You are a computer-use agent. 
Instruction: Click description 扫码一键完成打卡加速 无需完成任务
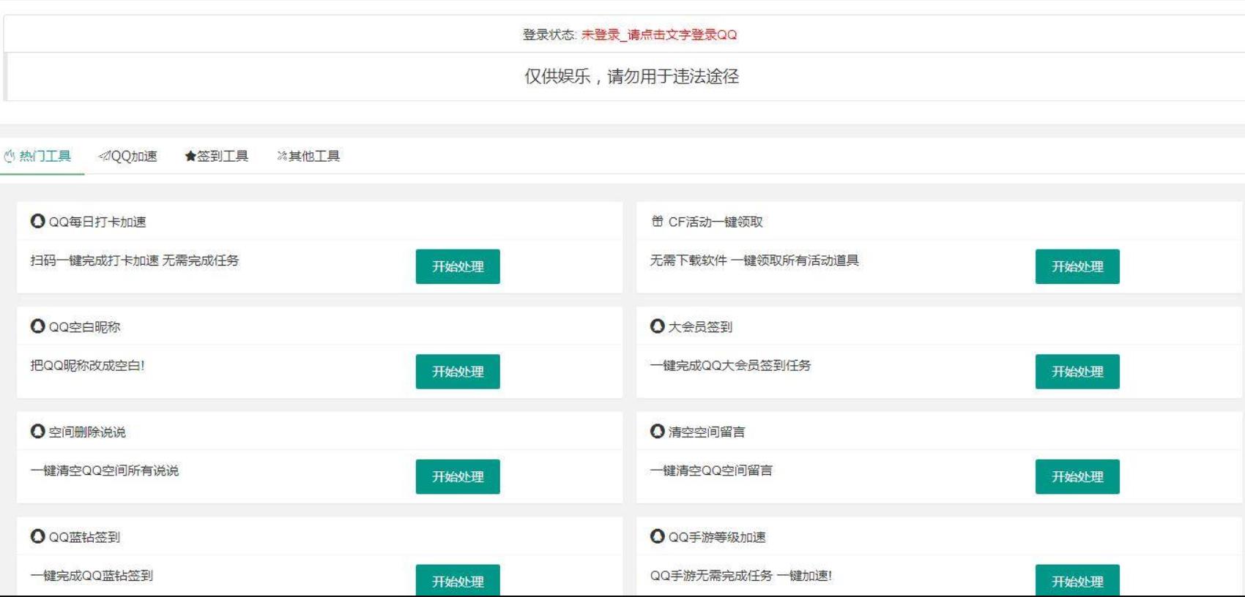point(135,260)
